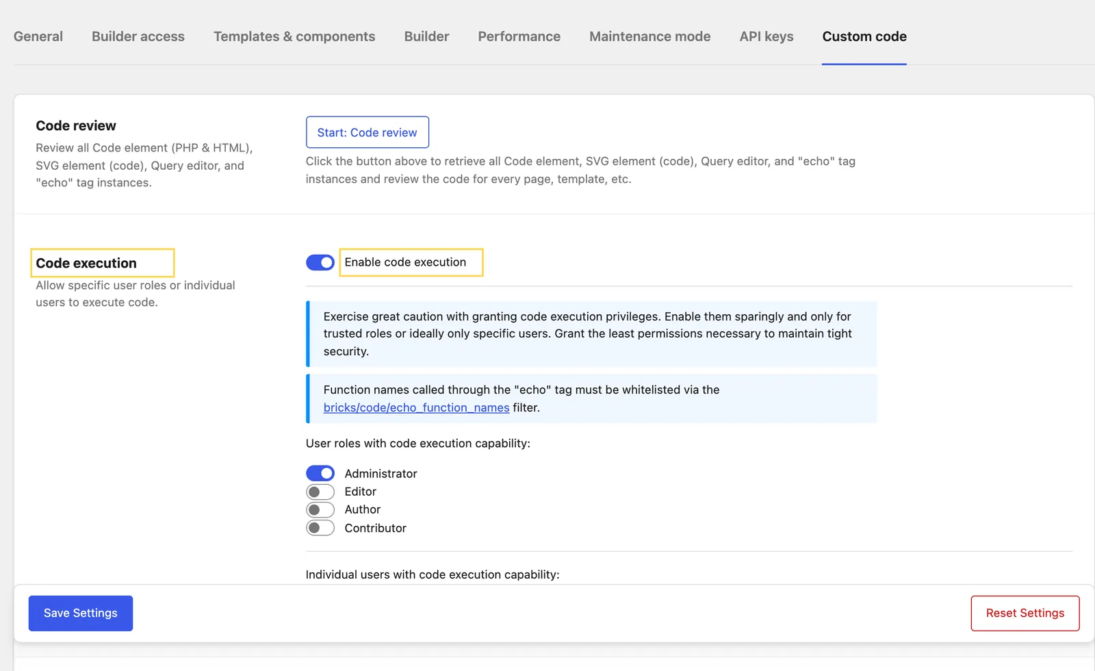
Task: Click Save Settings button
Action: (x=81, y=613)
